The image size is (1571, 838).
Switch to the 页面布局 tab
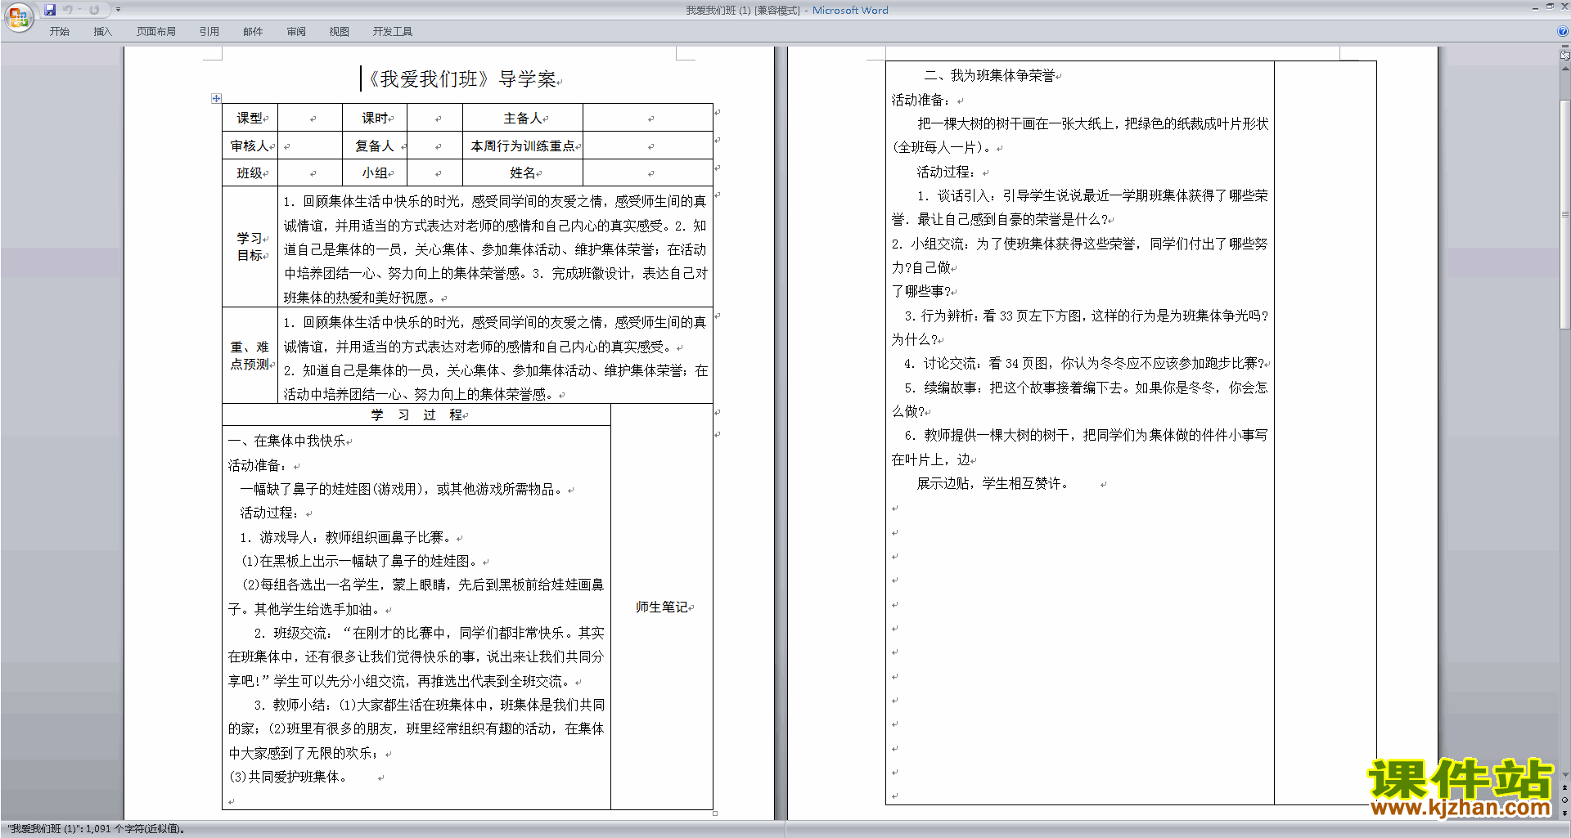coord(155,31)
